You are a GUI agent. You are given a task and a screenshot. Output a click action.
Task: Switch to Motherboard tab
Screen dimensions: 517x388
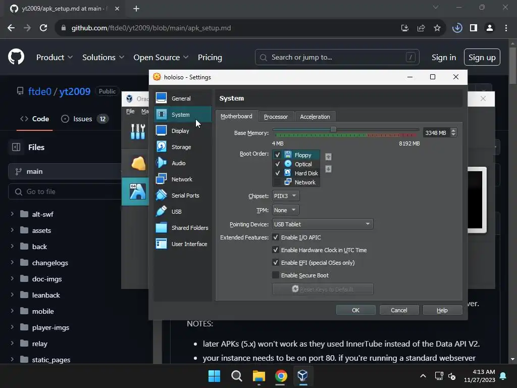click(x=236, y=117)
